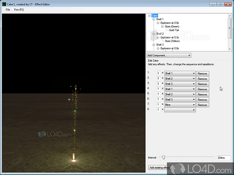Collapse the Cake root node
The width and height of the screenshot is (234, 175).
coord(149,15)
